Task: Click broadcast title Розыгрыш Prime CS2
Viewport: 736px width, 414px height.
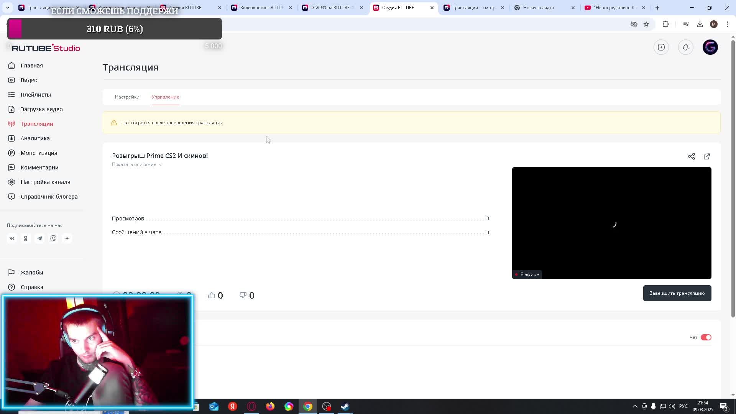Action: point(160,156)
